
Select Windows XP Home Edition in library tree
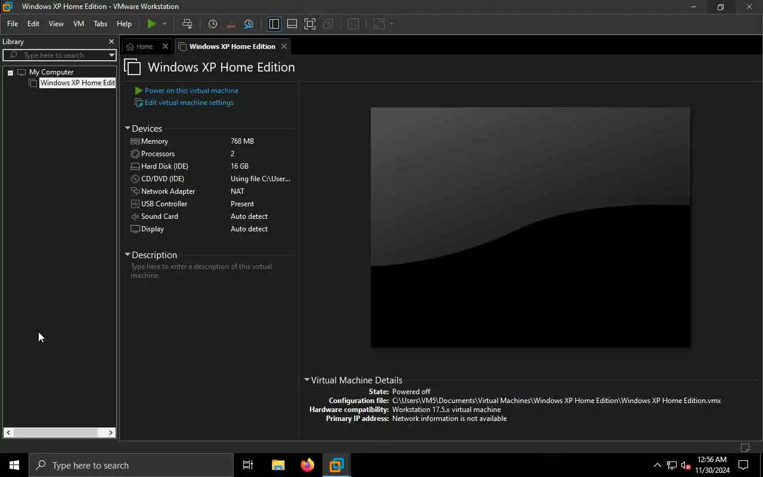pyautogui.click(x=77, y=83)
